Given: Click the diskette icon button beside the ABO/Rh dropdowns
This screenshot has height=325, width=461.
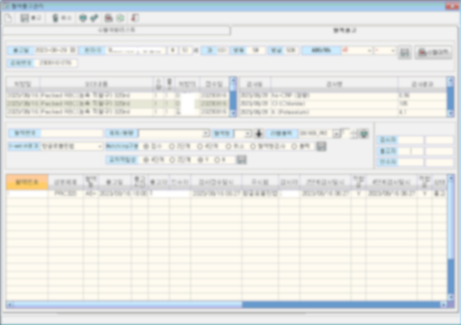Looking at the screenshot, I should pos(405,52).
